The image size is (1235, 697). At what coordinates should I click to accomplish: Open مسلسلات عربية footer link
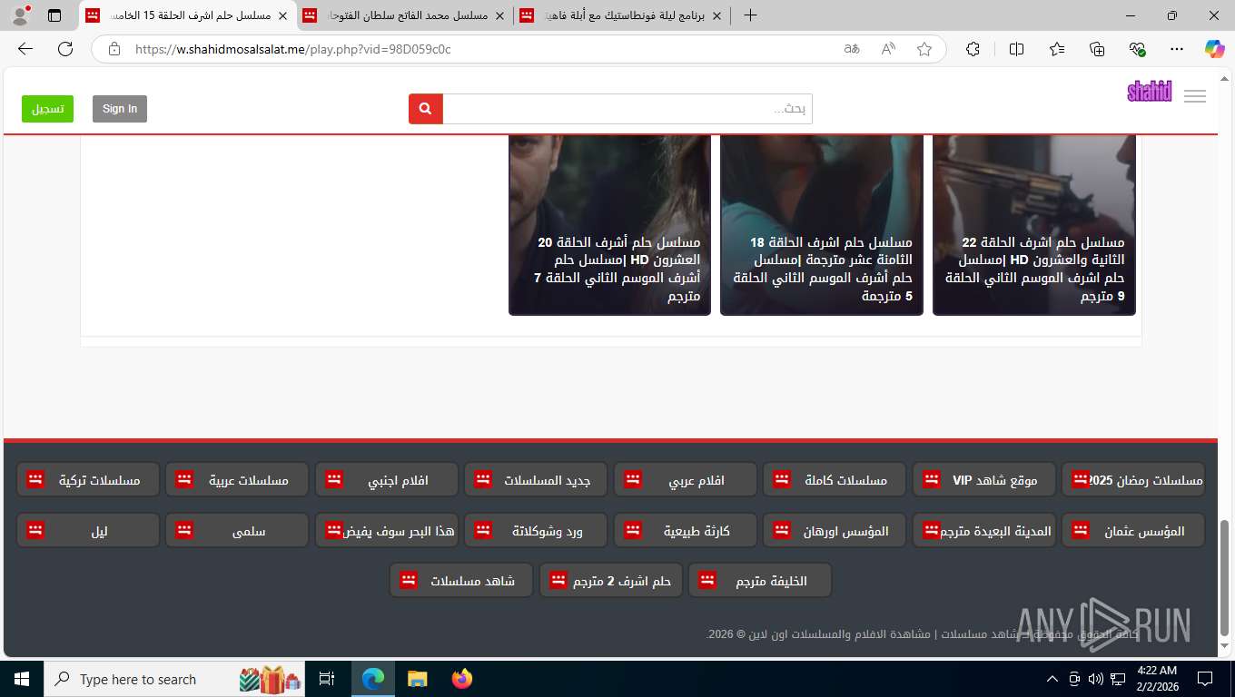pyautogui.click(x=237, y=479)
